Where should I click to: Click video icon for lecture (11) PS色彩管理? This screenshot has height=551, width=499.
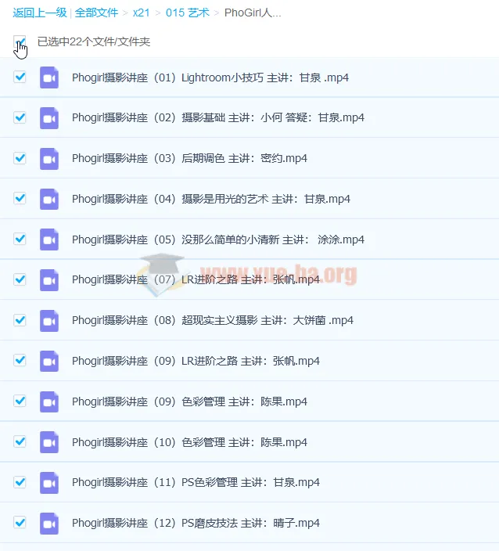[49, 483]
